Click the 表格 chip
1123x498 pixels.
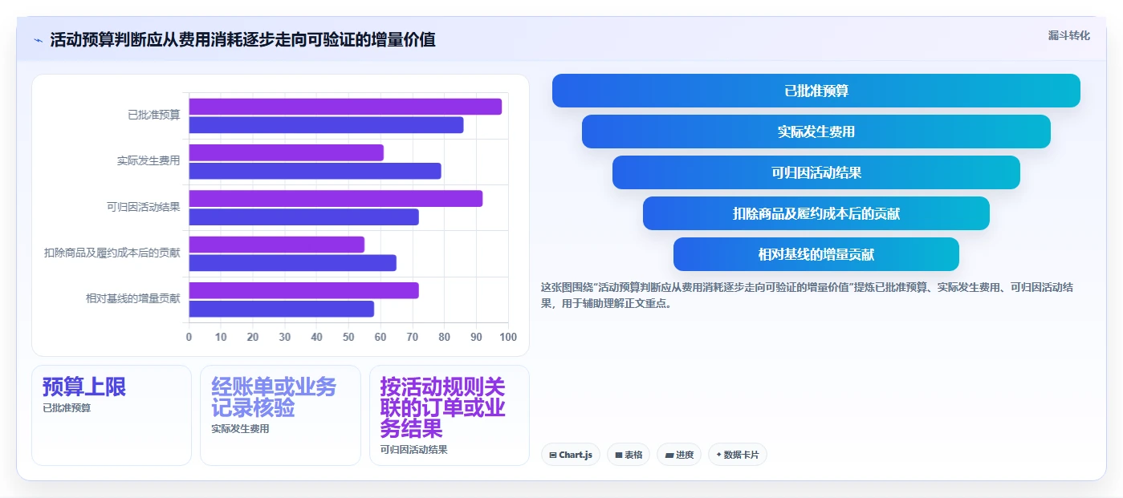click(x=629, y=455)
